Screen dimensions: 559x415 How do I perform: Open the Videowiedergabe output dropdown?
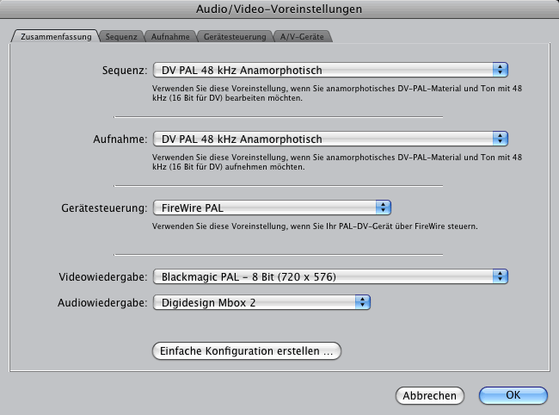coord(330,276)
